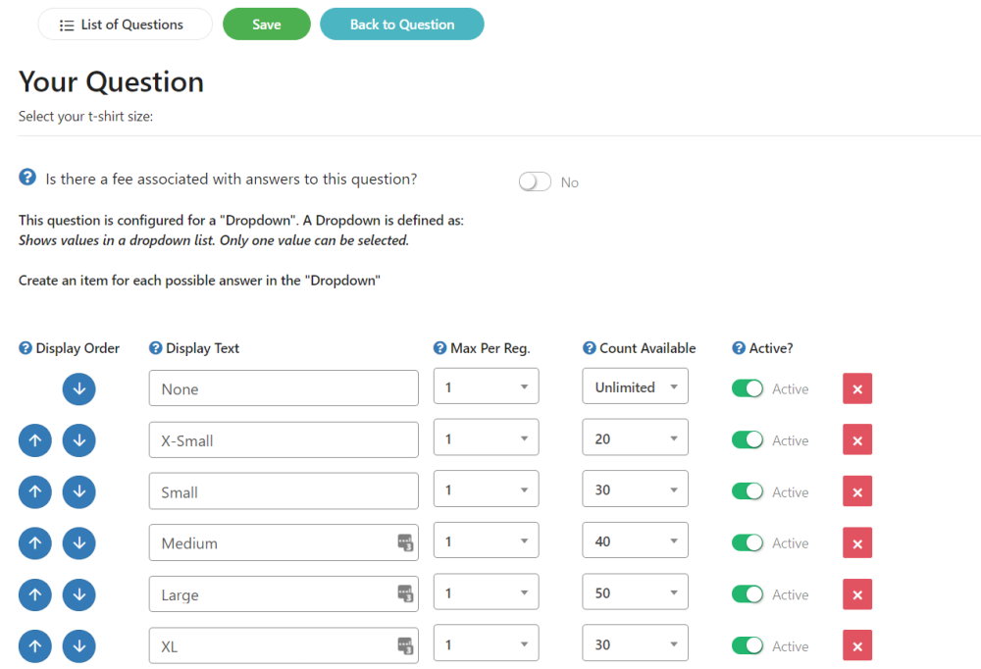
Task: Deactivate the Small answer option
Action: coord(748,491)
